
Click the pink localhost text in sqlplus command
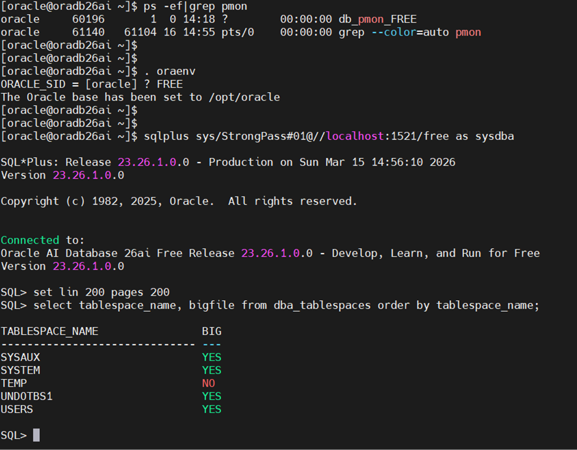pos(352,136)
